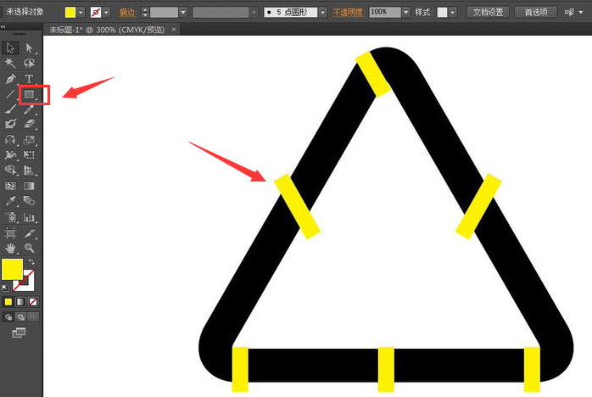Viewport: 592px width, 397px height.
Task: Select the Column Graph tool
Action: coord(29,217)
